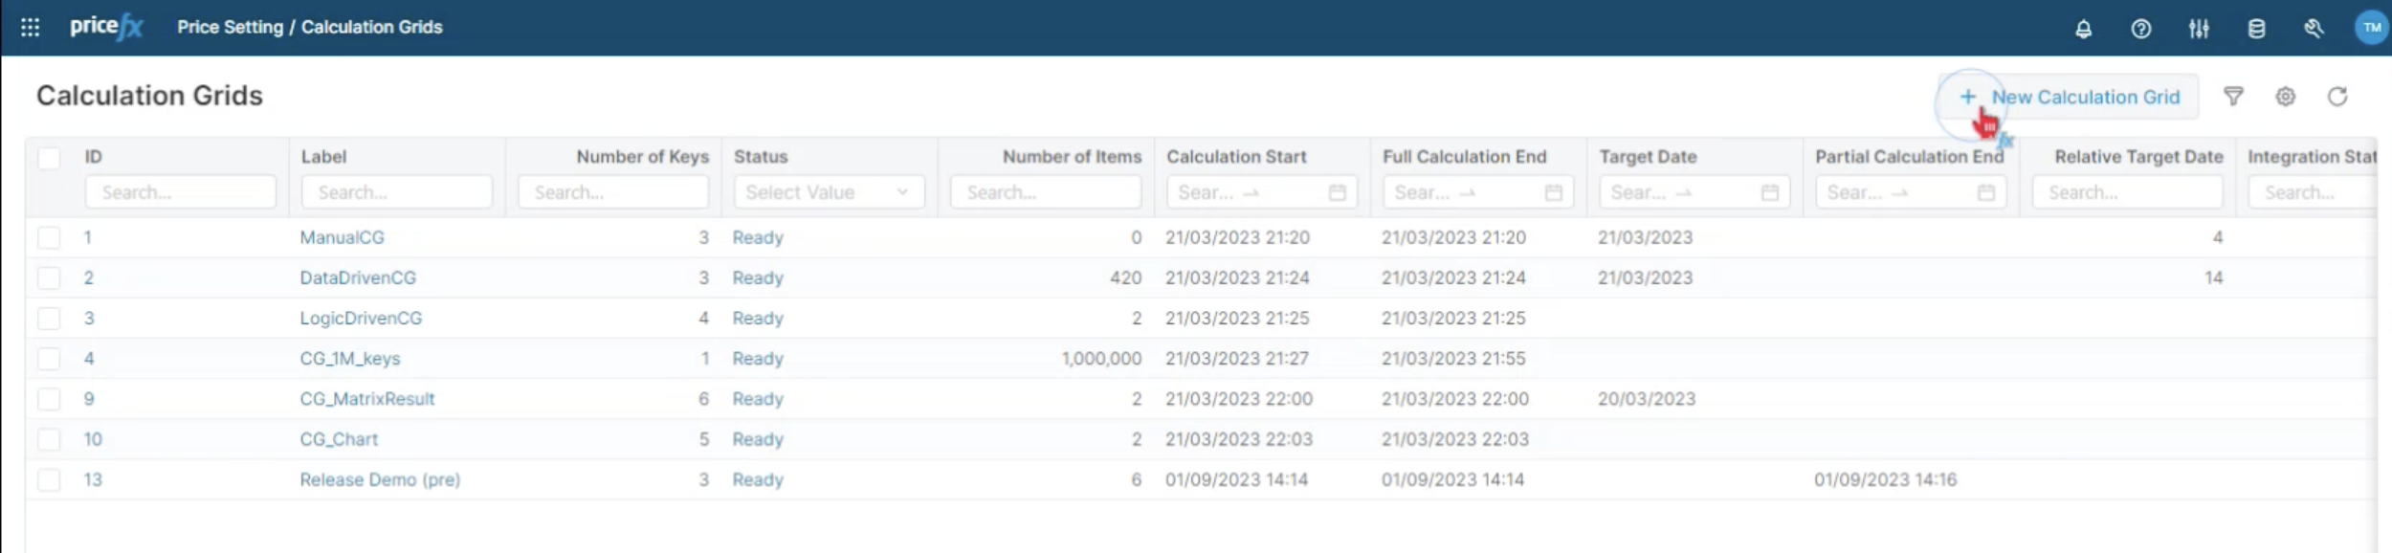Expand the Status Select Value dropdown
The image size is (2392, 553).
coord(829,192)
